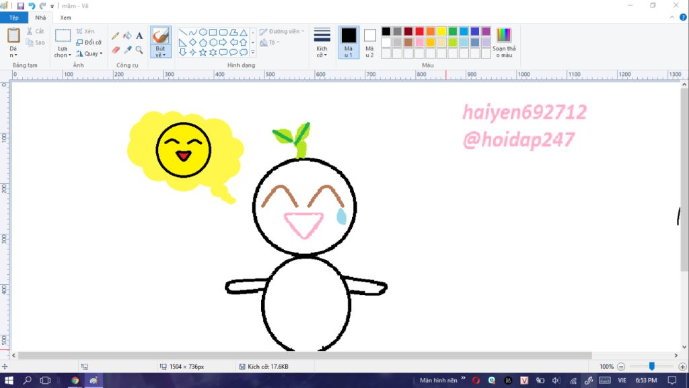Expand the full shapes gallery
Viewport: 689px width, 388px height.
click(253, 53)
